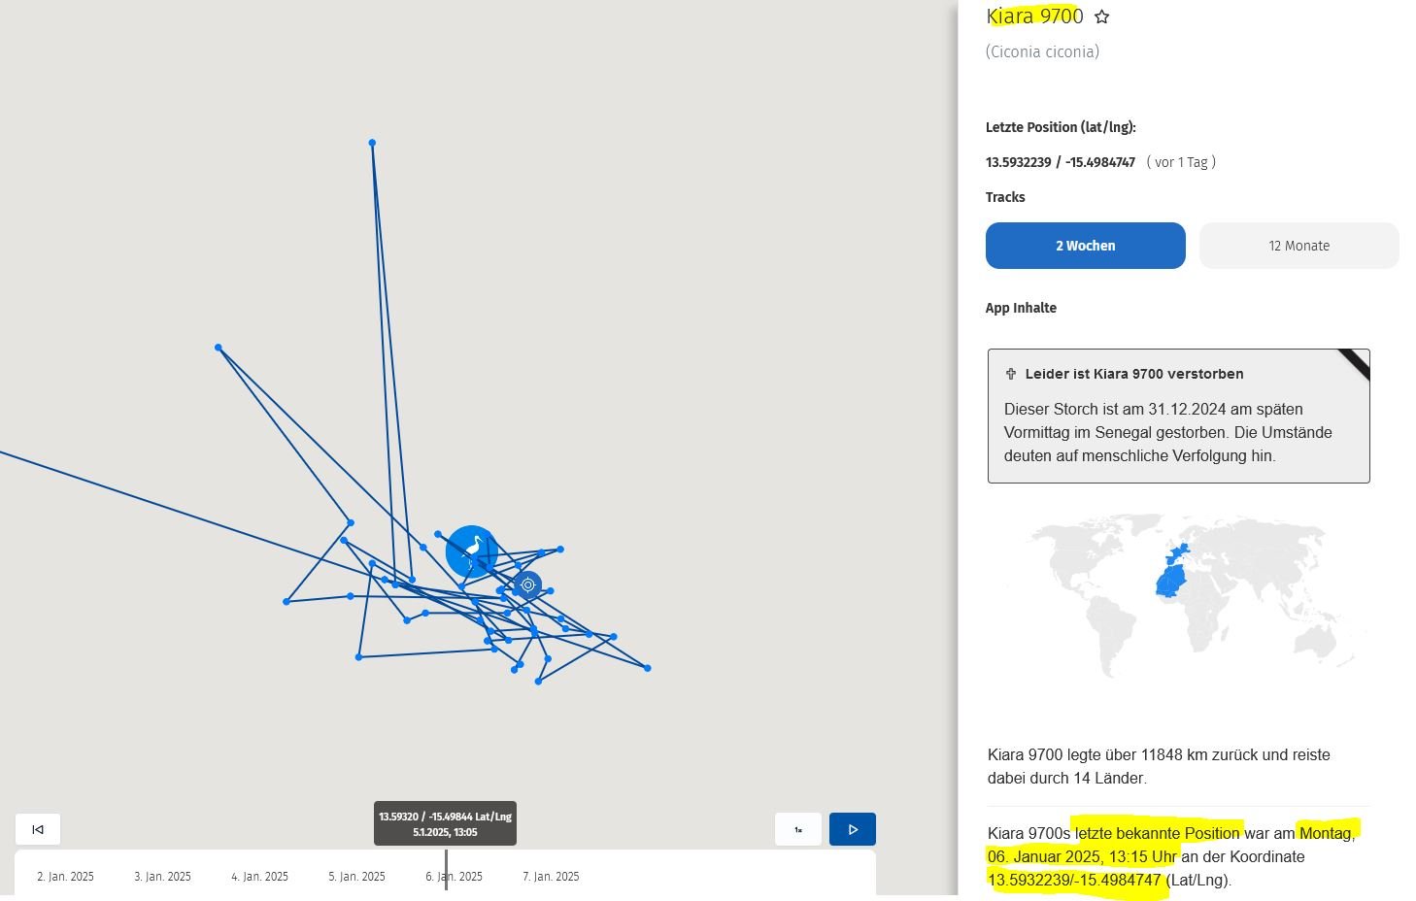The height and width of the screenshot is (901, 1416).
Task: Click the cross icon in the deceased notice
Action: 1010,374
